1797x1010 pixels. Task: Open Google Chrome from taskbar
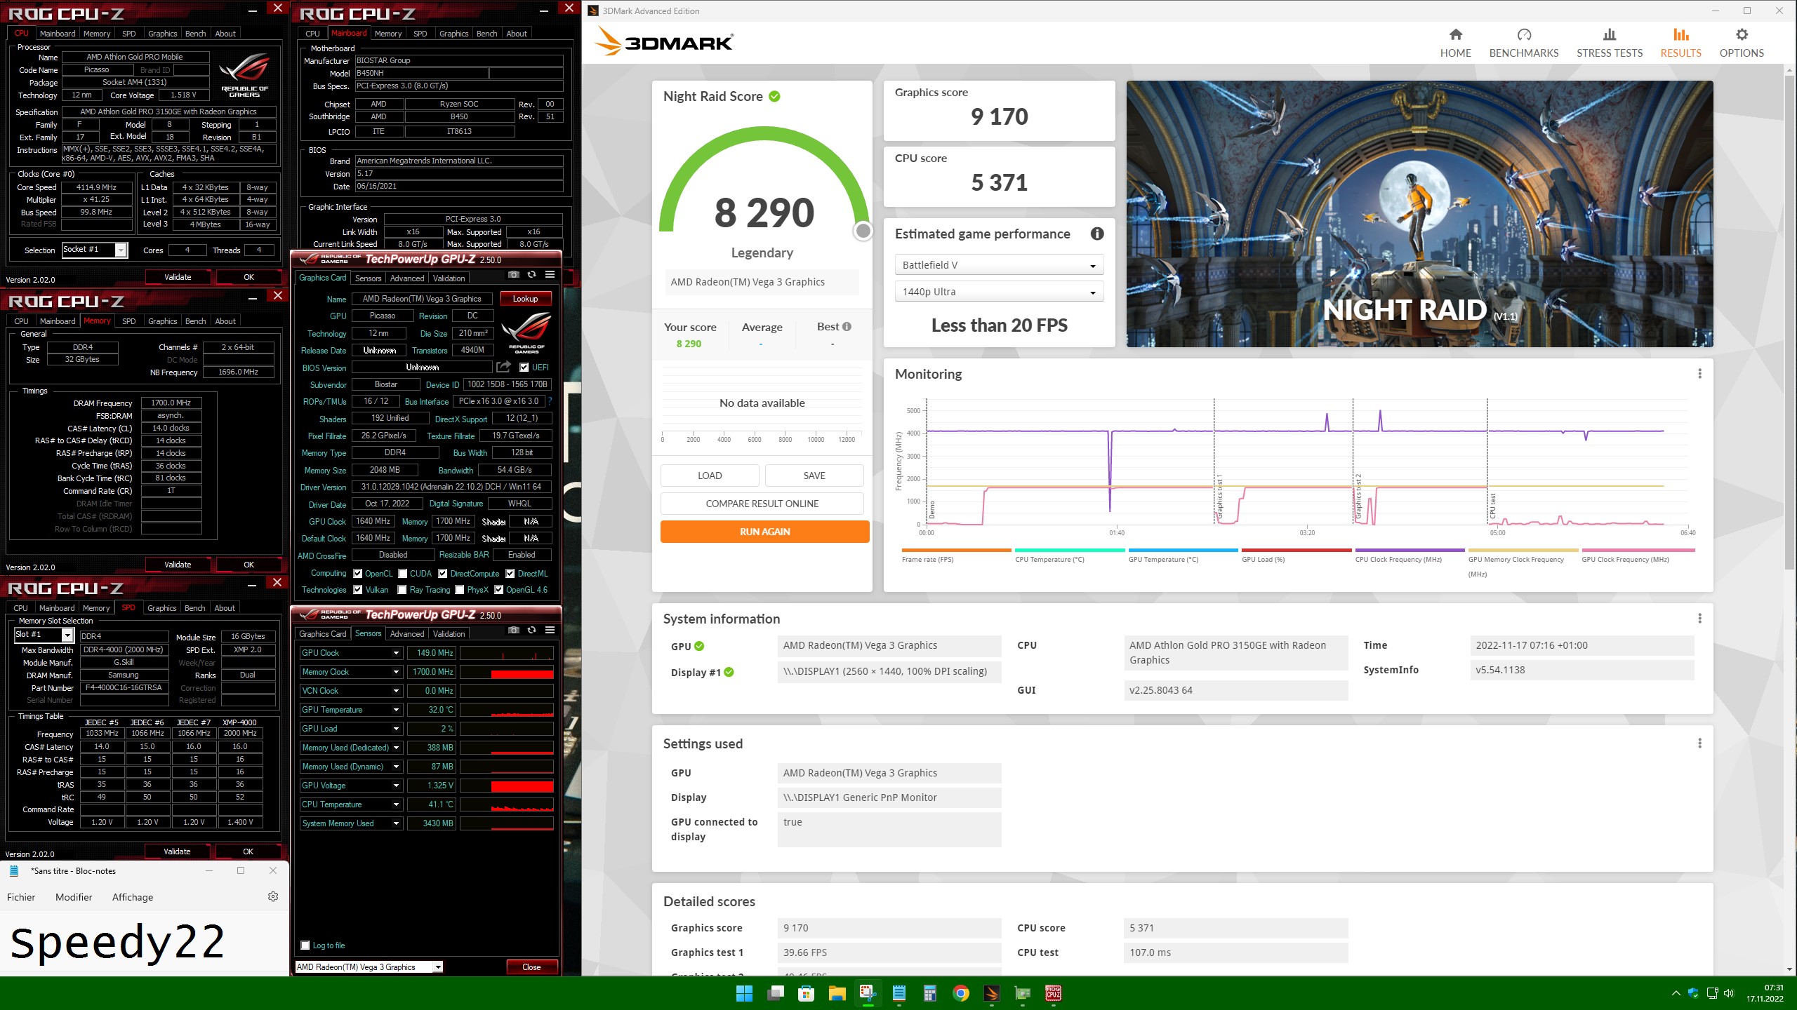(961, 993)
